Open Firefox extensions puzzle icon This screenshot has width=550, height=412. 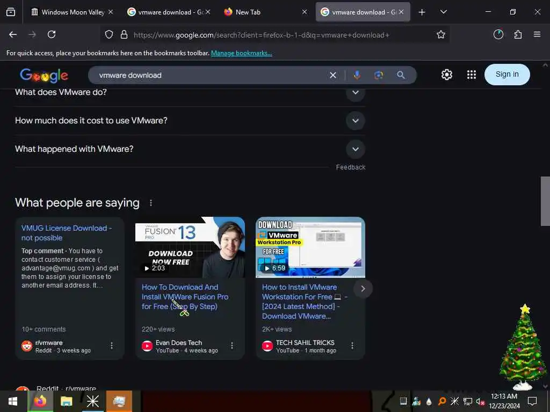[518, 34]
